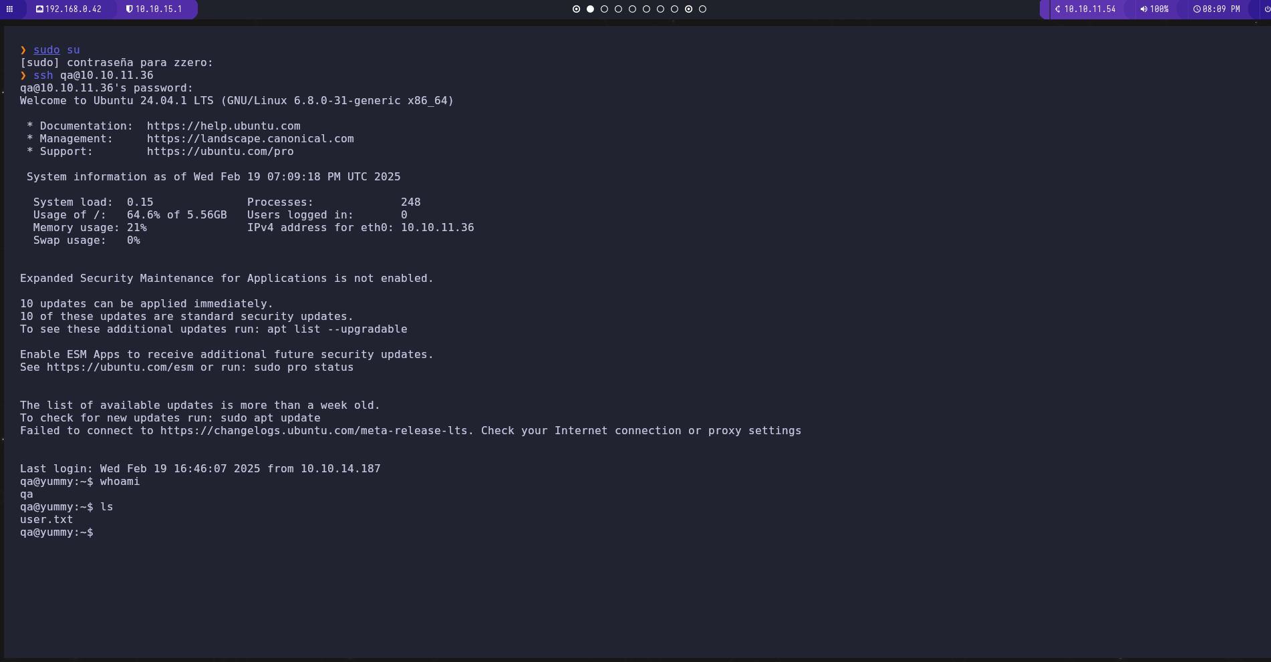Switch to the first workspace indicator
Image resolution: width=1271 pixels, height=662 pixels.
pyautogui.click(x=576, y=9)
